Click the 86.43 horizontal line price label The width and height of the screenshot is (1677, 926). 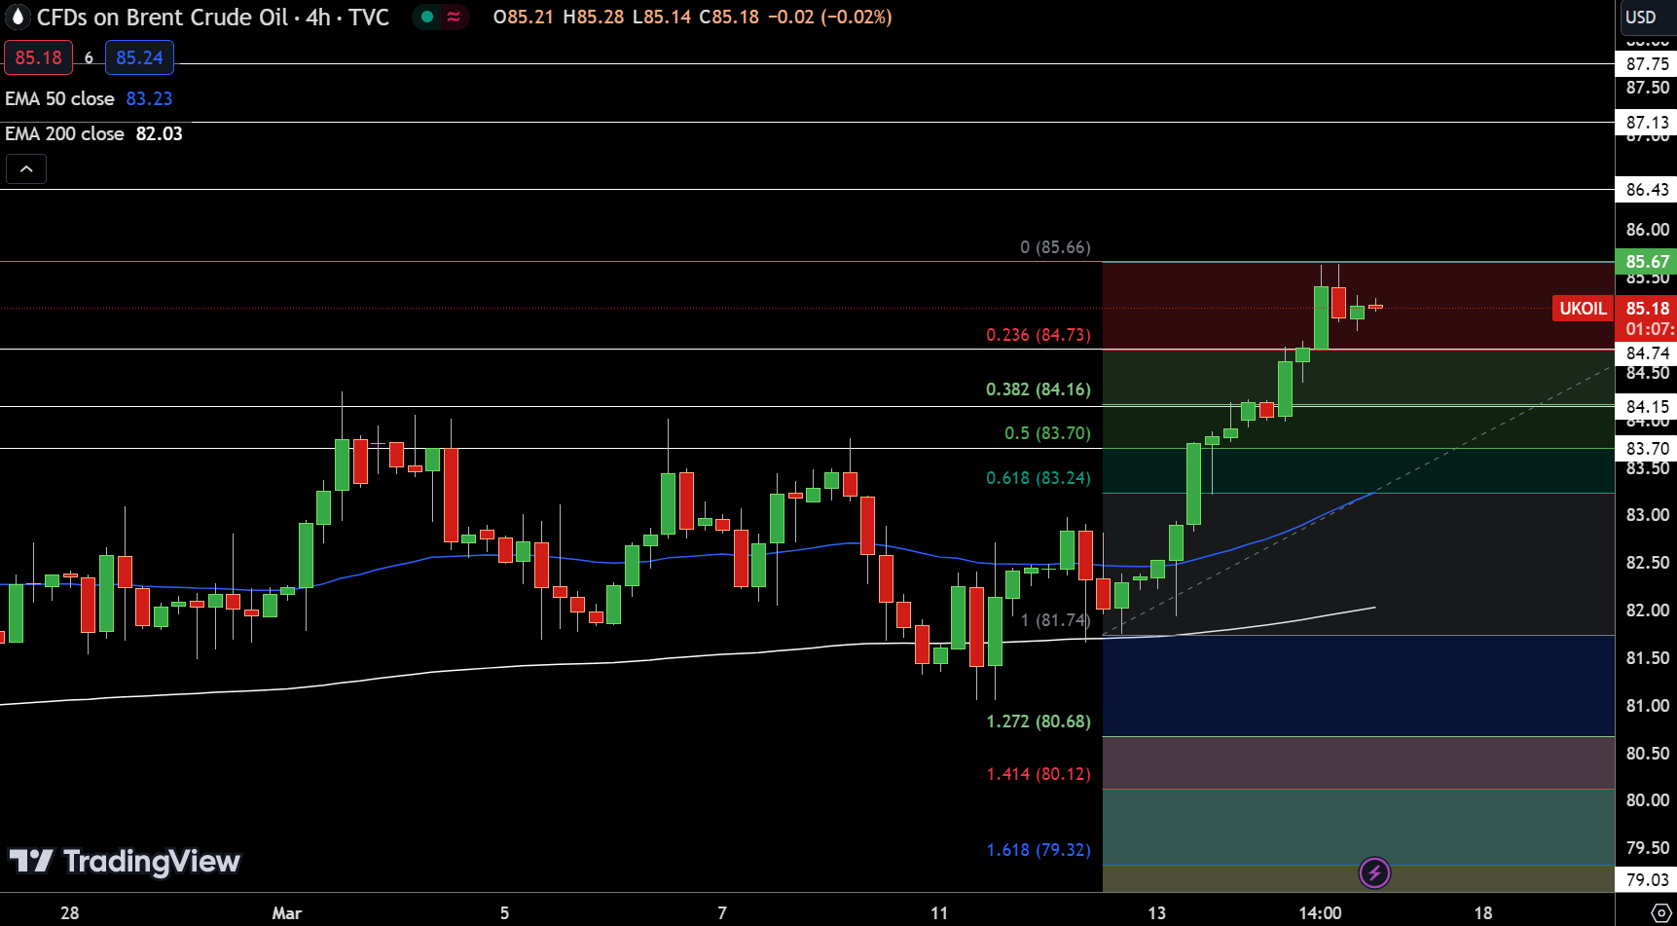coord(1647,190)
